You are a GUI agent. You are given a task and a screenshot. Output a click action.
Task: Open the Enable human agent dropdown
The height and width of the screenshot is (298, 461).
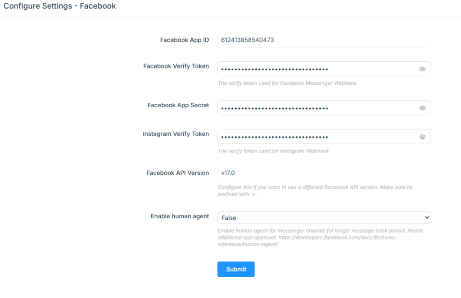(x=324, y=218)
